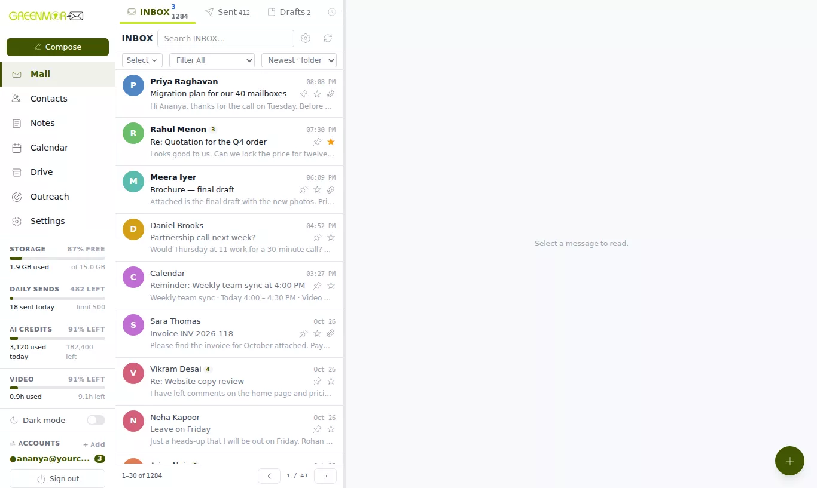Open the Calendar weekly team sync reminder email
Image resolution: width=817 pixels, height=488 pixels.
229,286
